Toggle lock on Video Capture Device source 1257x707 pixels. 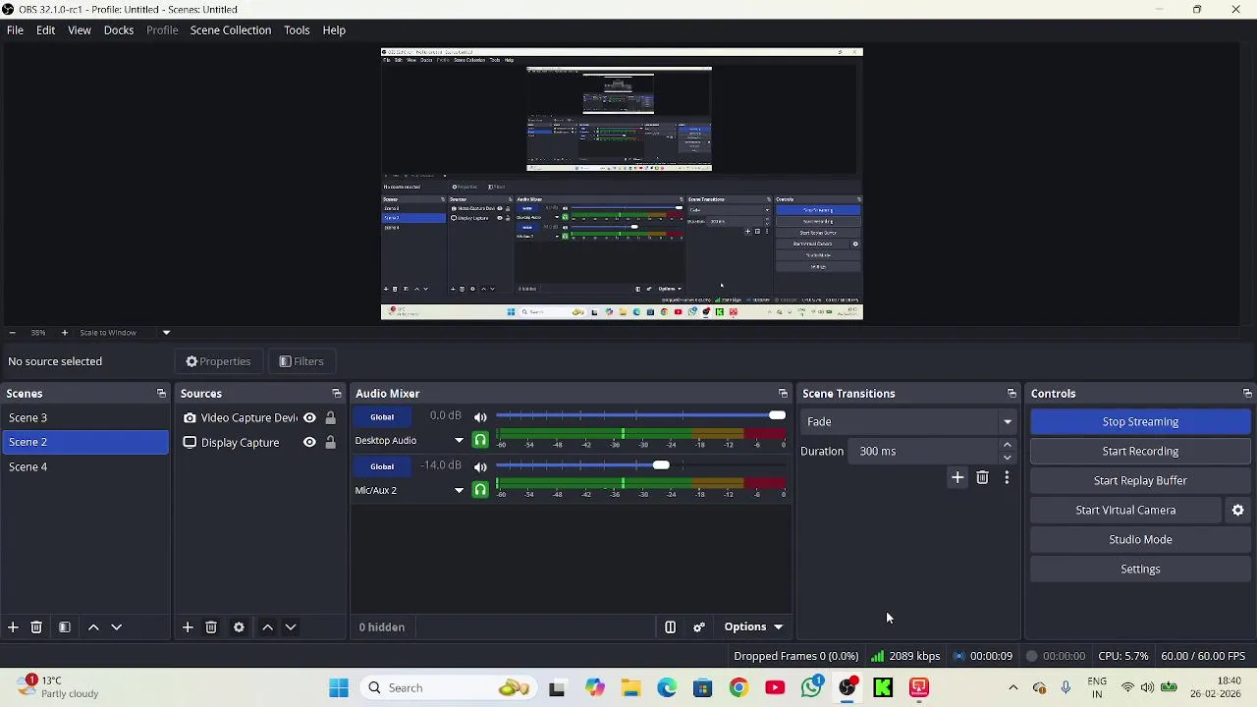click(330, 417)
